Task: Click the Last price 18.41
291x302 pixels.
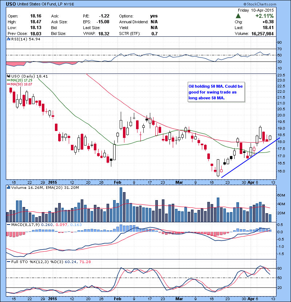Action: tap(268, 28)
